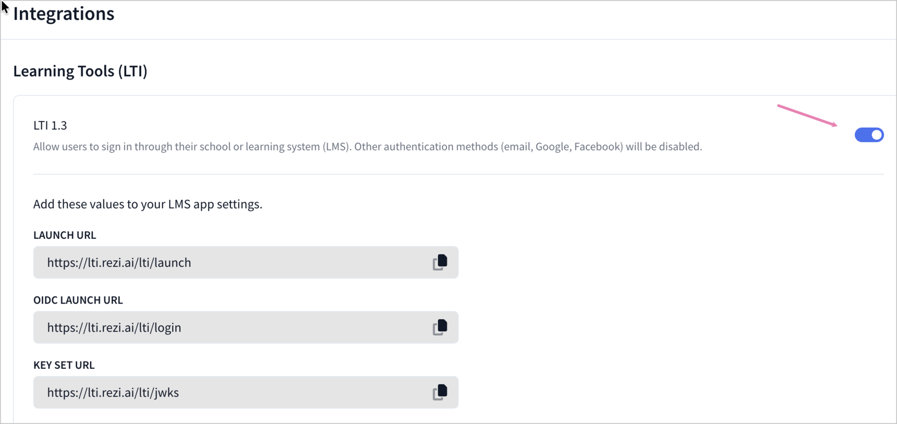This screenshot has width=897, height=424.
Task: Click the Integrations page heading
Action: click(x=64, y=14)
